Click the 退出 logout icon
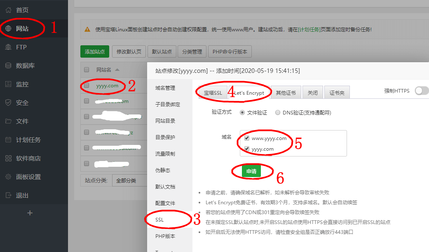 9,195
